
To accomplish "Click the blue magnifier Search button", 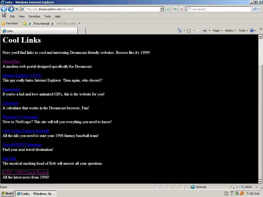I will (255, 9).
